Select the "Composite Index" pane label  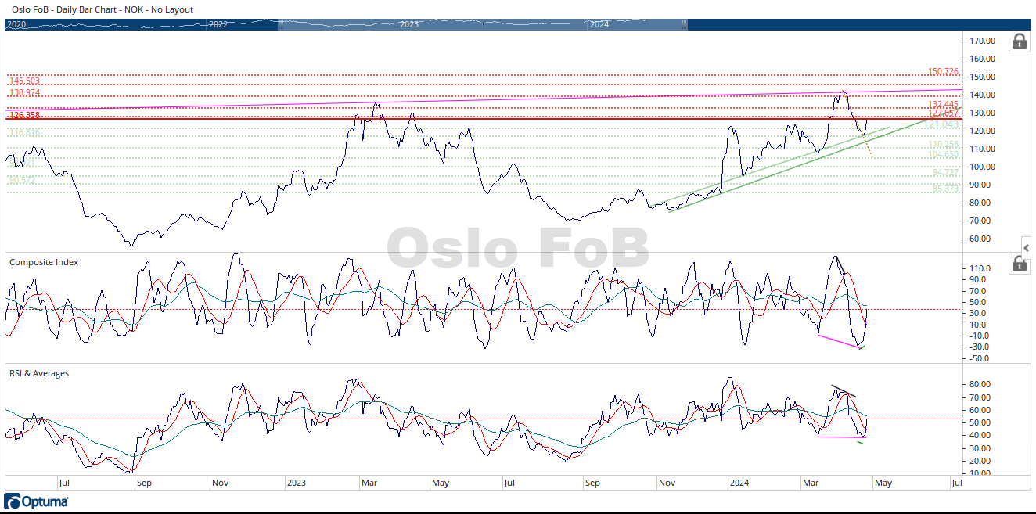click(44, 262)
